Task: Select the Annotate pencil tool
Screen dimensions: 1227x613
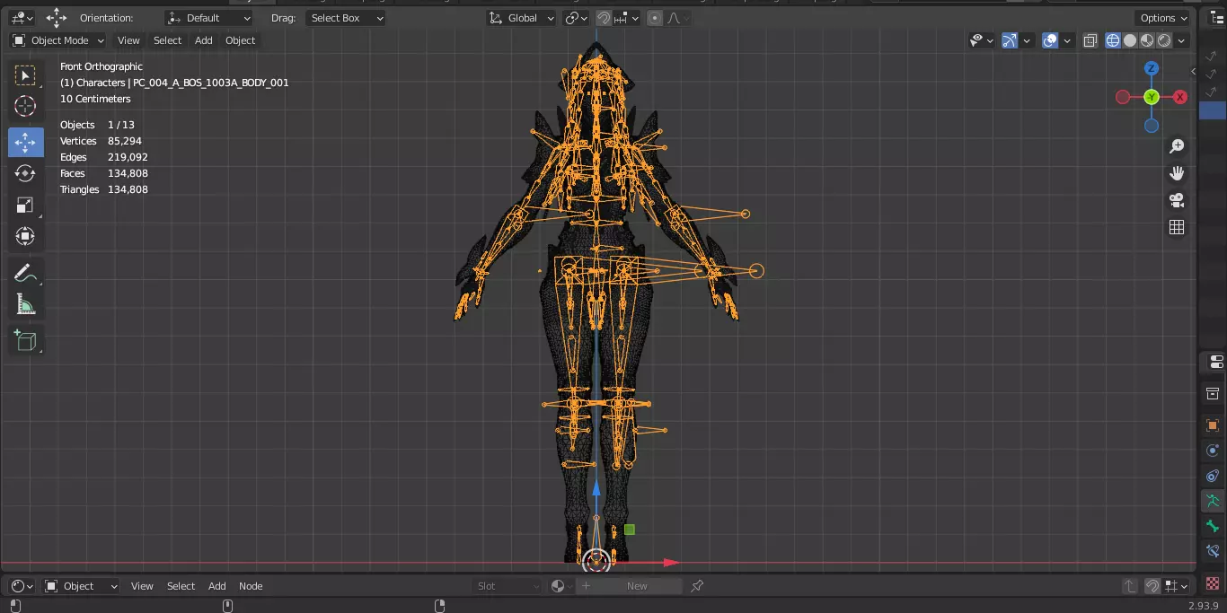Action: tap(25, 274)
